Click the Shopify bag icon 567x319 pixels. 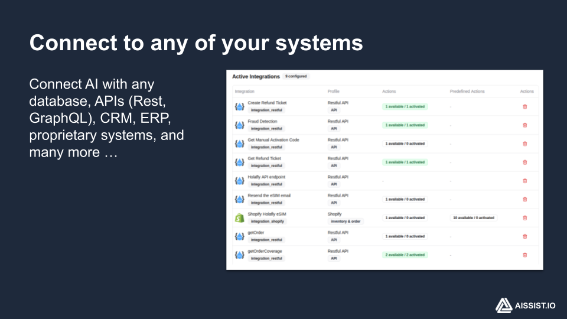239,218
